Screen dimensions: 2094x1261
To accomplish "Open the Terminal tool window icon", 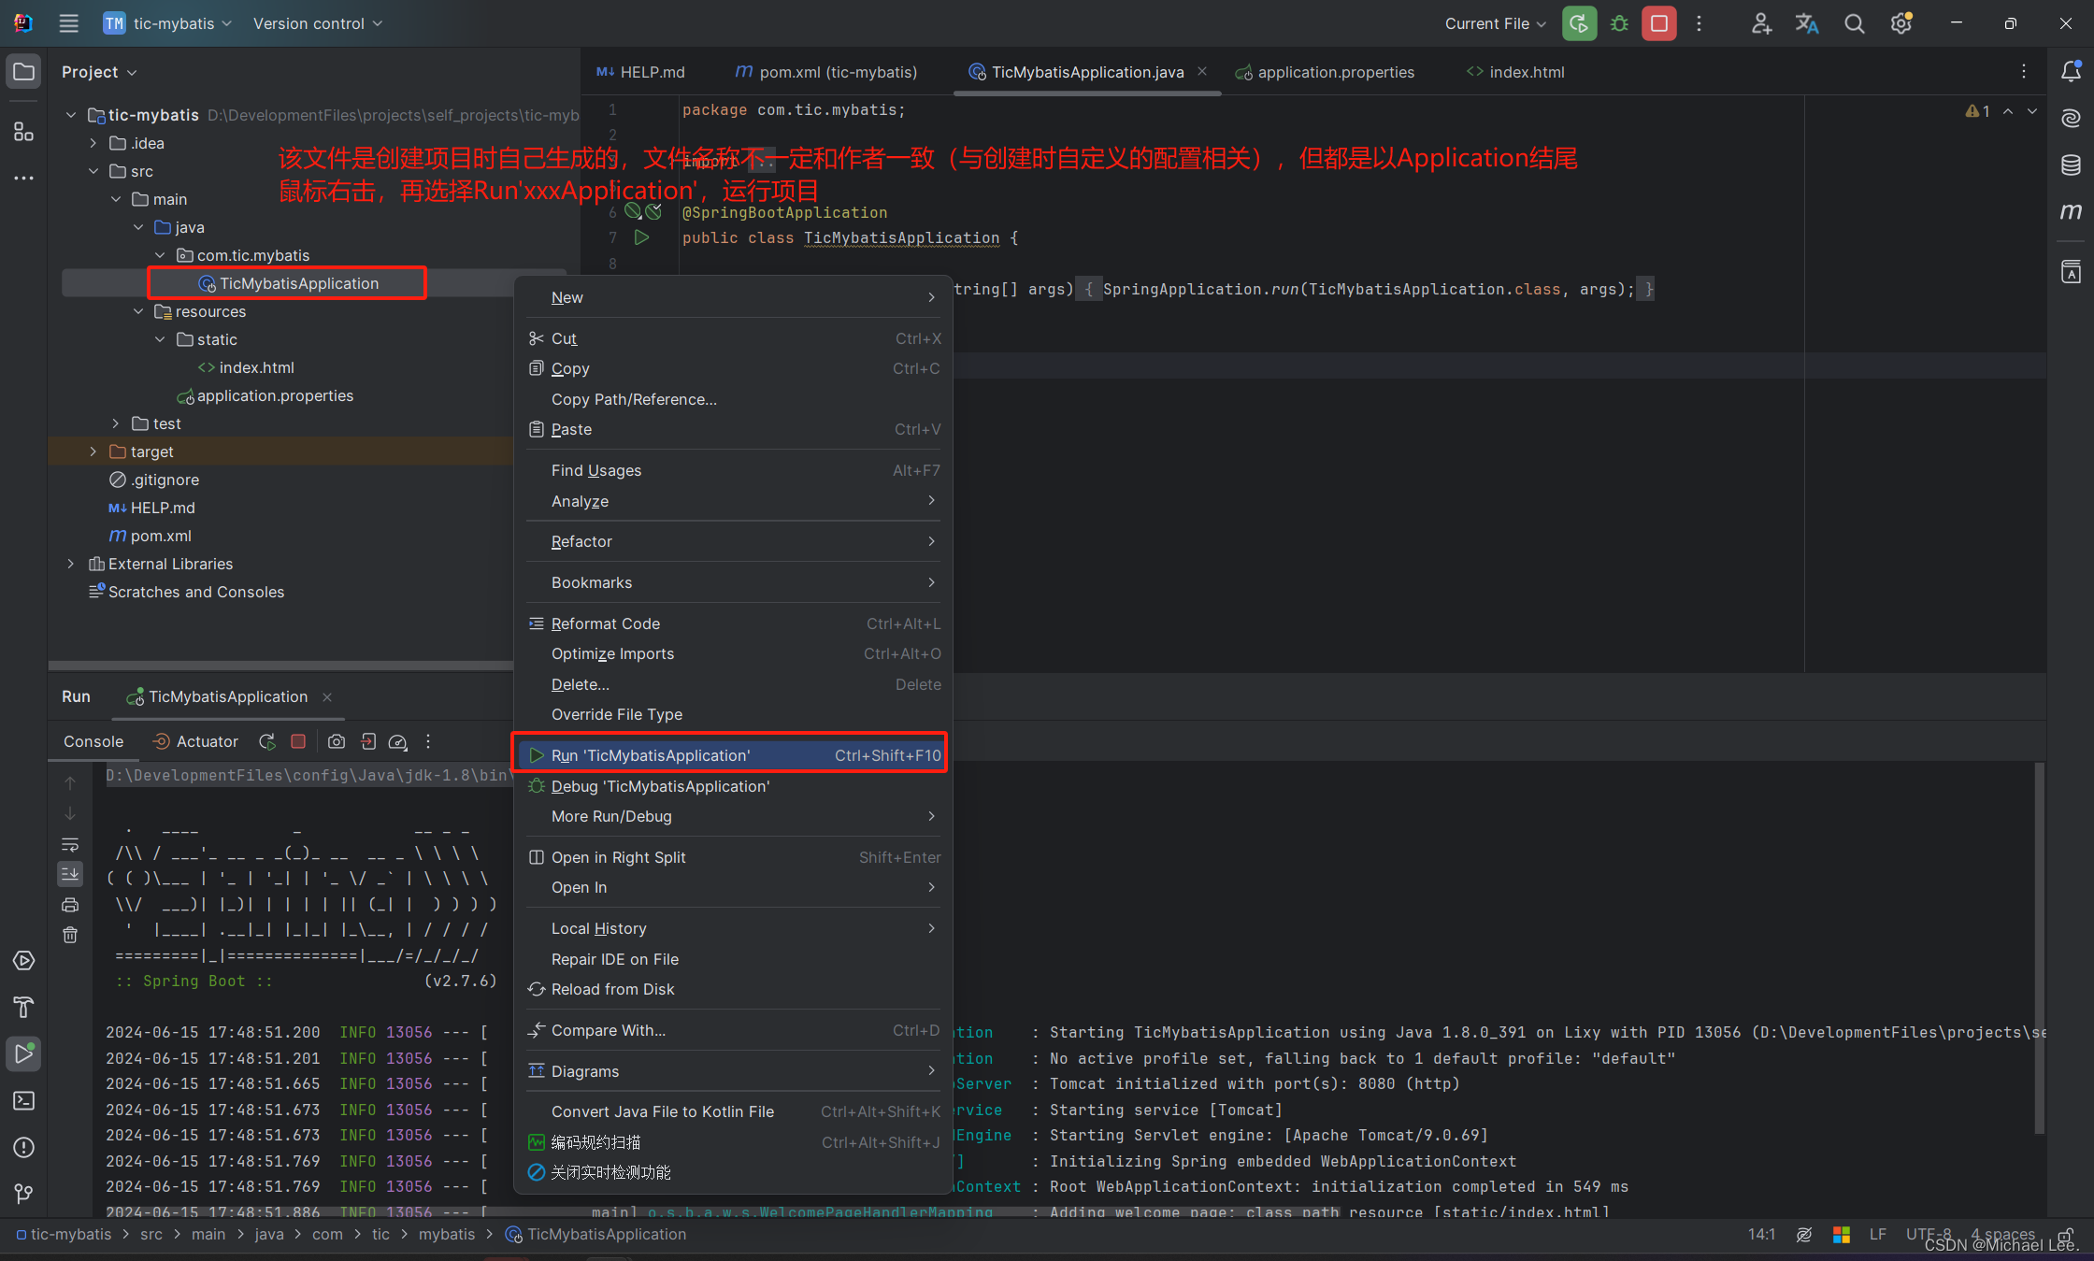I will (x=24, y=1100).
